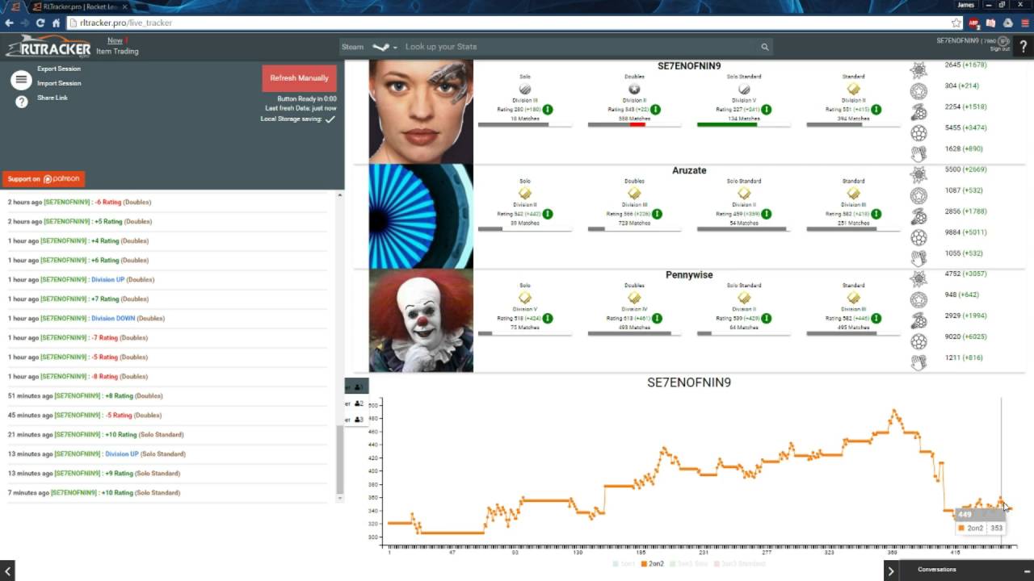Screen dimensions: 1034x581
Task: Click SE7ENOFNIN9's Solo Standard rank badge
Action: tap(744, 90)
